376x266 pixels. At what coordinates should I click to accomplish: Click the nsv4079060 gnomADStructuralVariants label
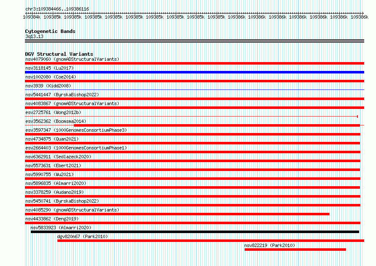coord(72,59)
